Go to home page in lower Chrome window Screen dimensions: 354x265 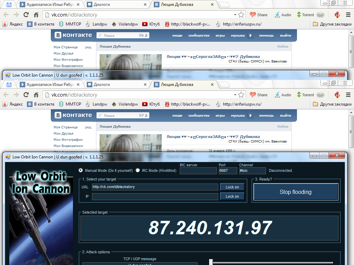(x=36, y=95)
